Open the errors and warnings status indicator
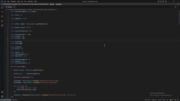 point(15,100)
